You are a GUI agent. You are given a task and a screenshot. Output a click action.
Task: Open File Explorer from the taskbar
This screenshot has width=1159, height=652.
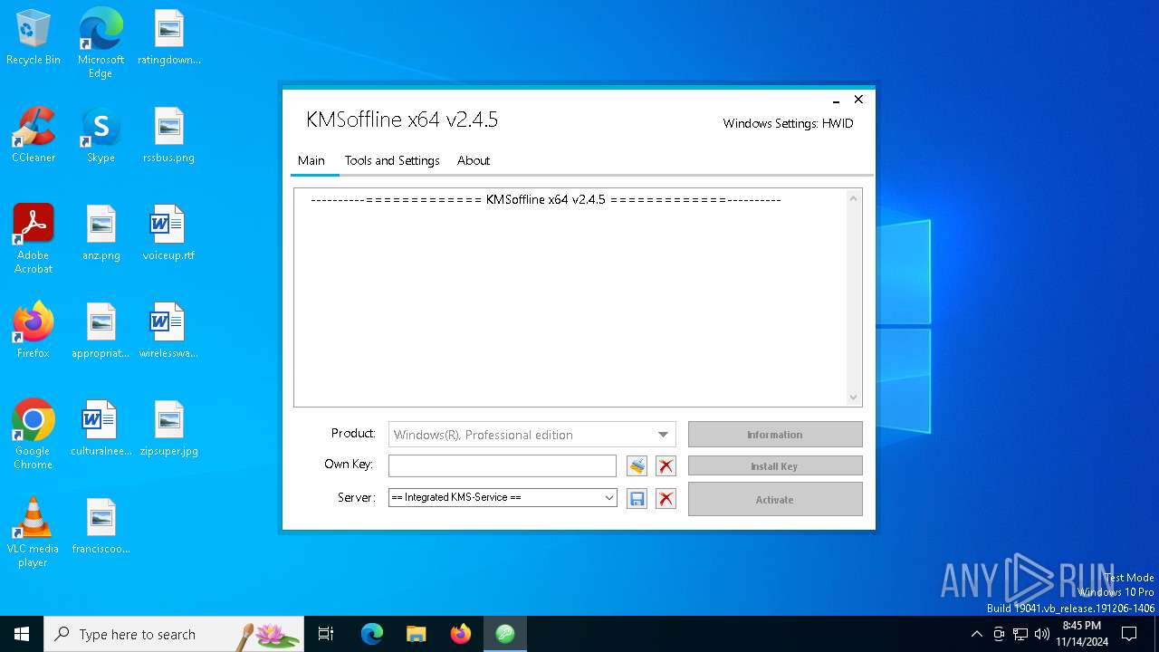pyautogui.click(x=417, y=634)
